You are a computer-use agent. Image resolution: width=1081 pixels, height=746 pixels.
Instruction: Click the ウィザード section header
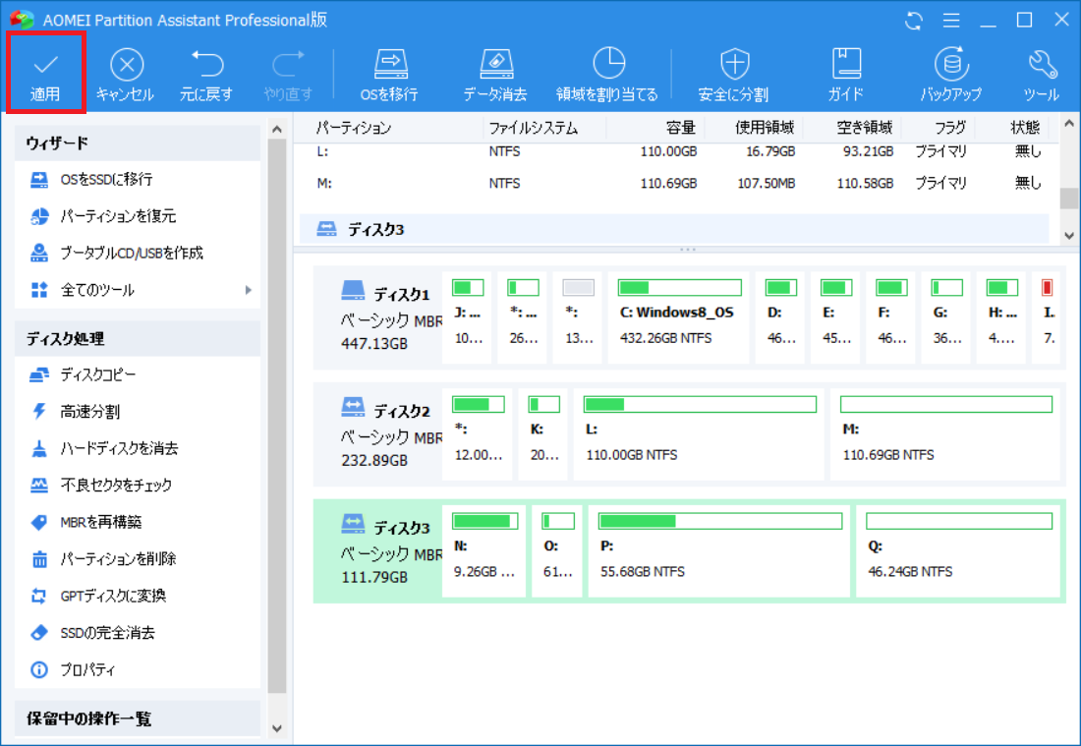pos(138,143)
